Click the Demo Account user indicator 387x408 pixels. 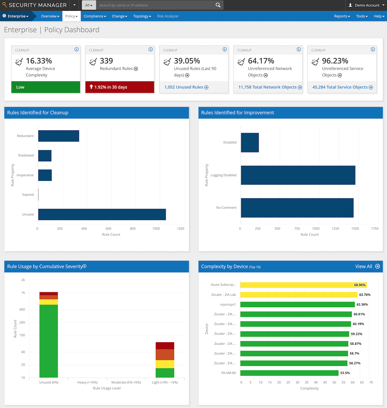pos(366,5)
